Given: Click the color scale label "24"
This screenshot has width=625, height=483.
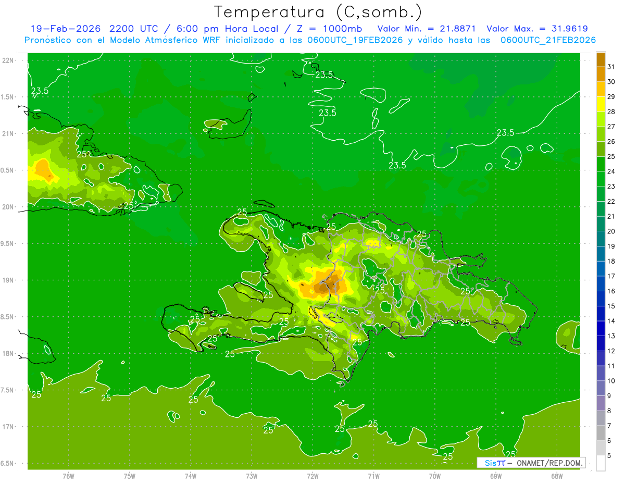Looking at the screenshot, I should (x=611, y=171).
